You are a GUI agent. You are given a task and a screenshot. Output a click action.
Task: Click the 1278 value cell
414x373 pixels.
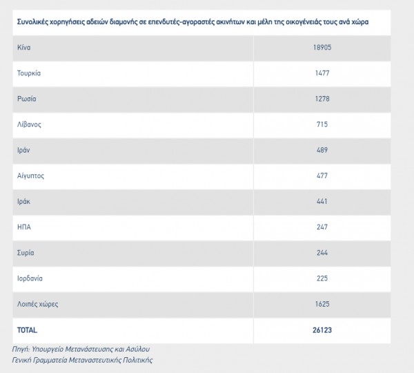click(322, 99)
